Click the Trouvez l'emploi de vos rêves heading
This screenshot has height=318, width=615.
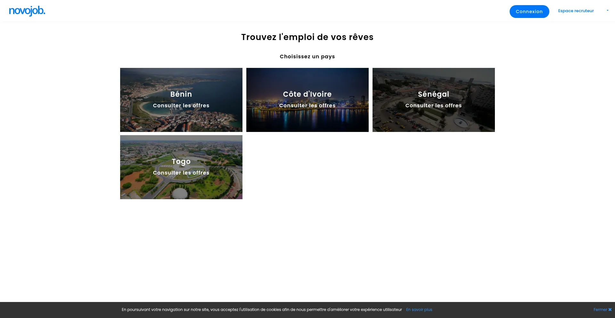[x=307, y=37]
